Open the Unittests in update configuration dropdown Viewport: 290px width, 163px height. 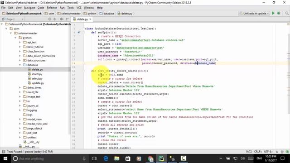click(254, 13)
